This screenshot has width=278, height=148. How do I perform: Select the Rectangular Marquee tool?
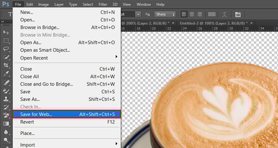[6, 41]
